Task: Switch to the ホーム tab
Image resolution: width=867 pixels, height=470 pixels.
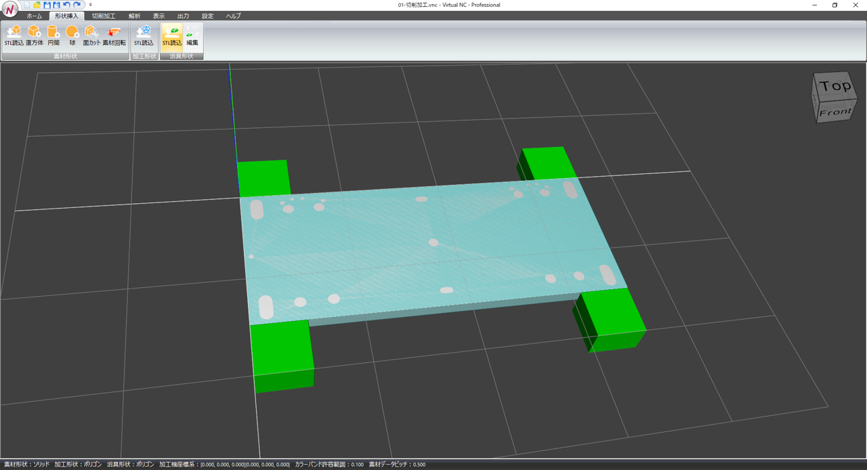Action: click(x=34, y=16)
